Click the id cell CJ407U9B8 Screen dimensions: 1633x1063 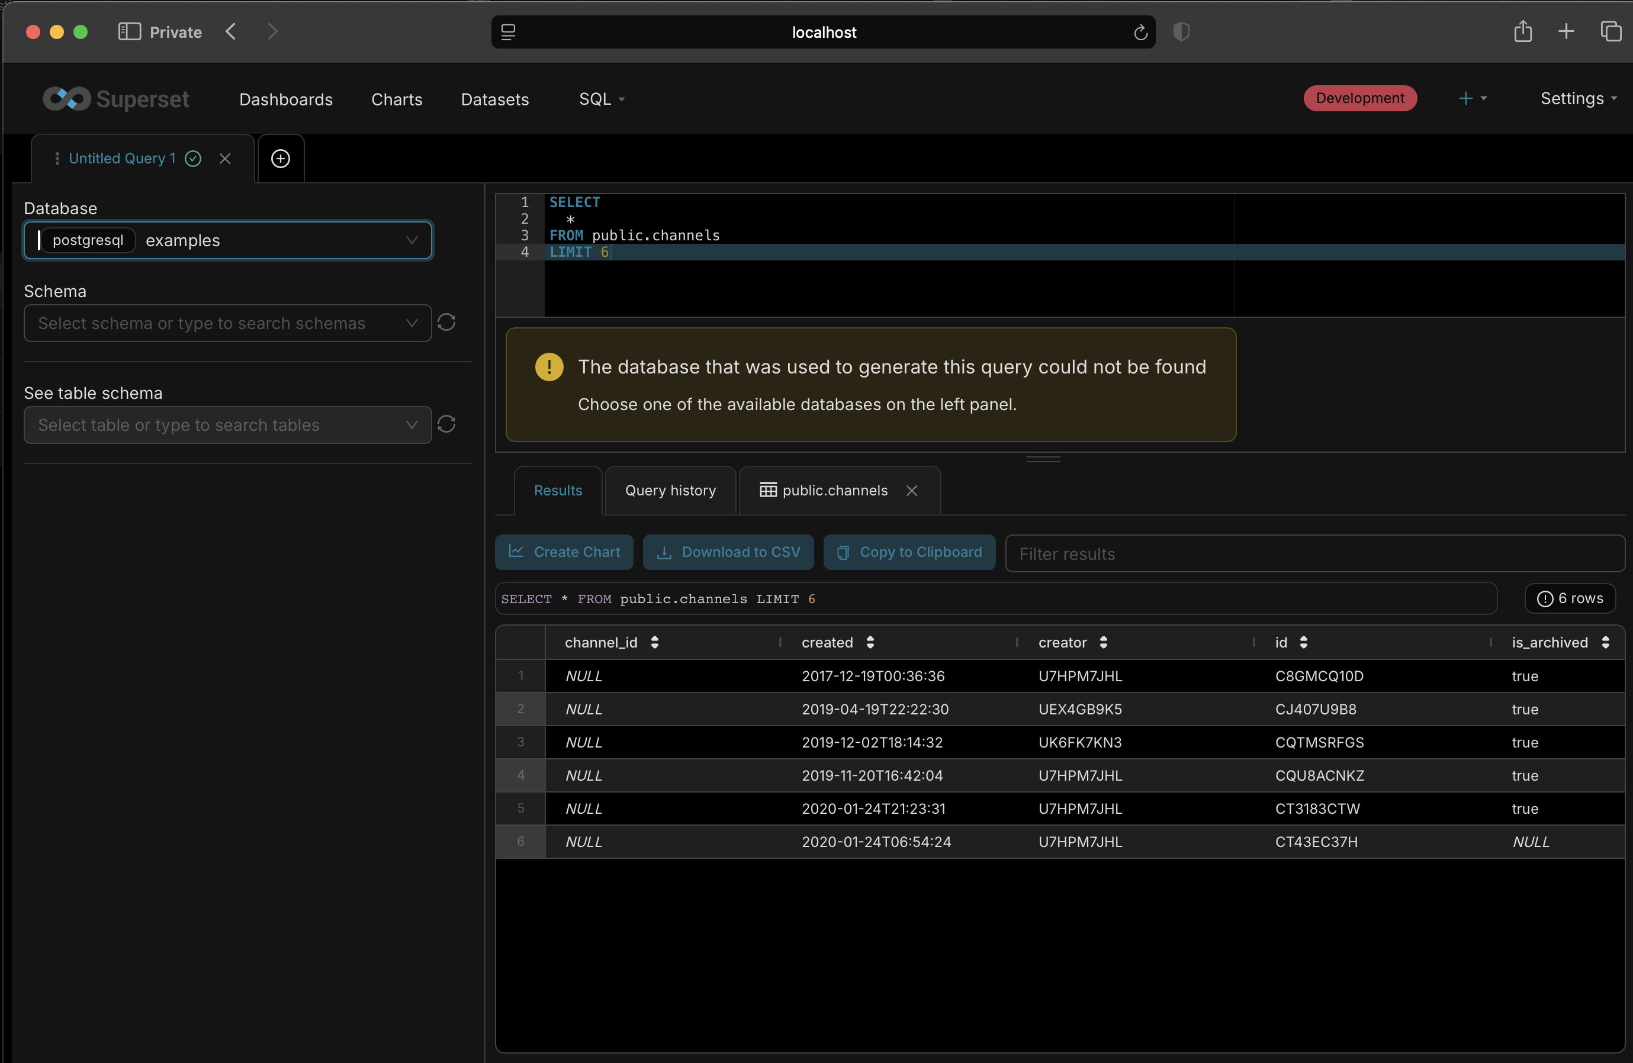coord(1315,709)
